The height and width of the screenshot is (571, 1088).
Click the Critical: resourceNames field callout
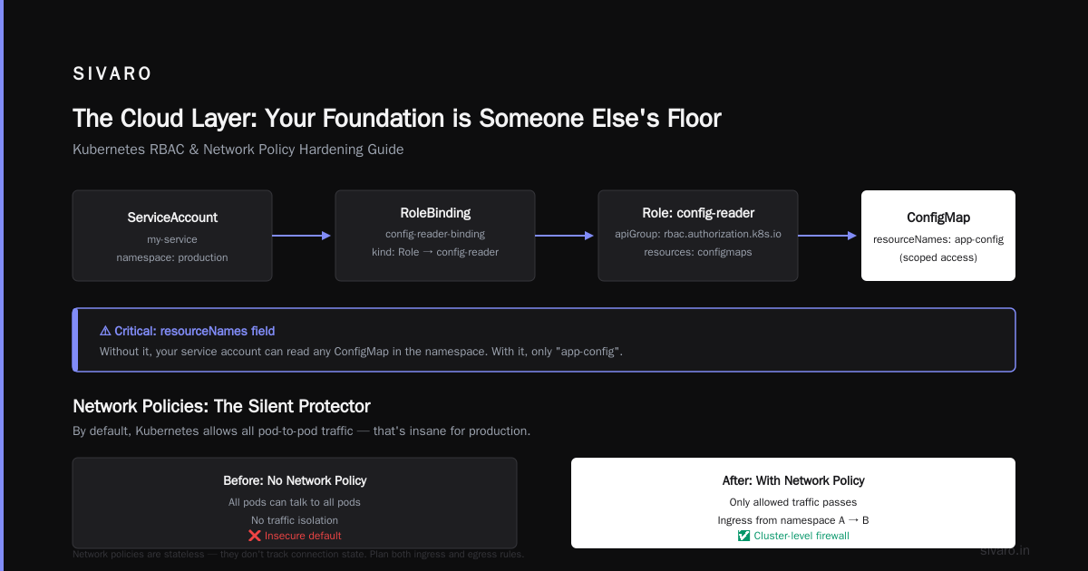tap(544, 340)
